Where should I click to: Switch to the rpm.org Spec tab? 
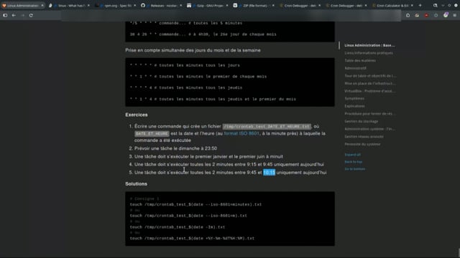click(x=115, y=5)
